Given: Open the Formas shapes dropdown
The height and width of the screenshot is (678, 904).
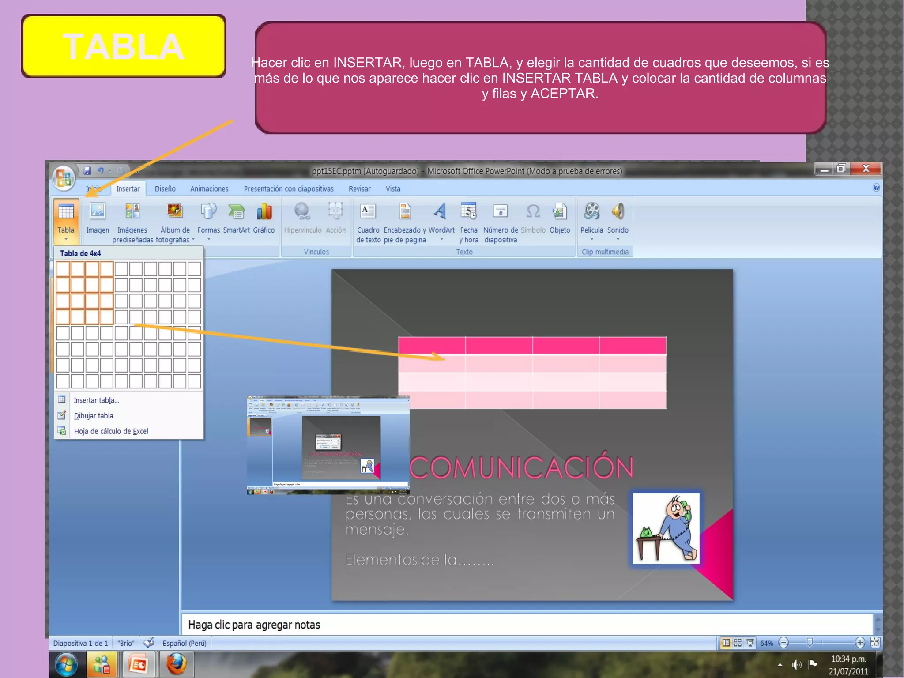Looking at the screenshot, I should 209,240.
